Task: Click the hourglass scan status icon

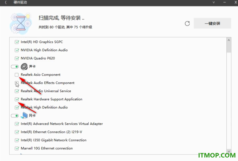Action: [21, 23]
